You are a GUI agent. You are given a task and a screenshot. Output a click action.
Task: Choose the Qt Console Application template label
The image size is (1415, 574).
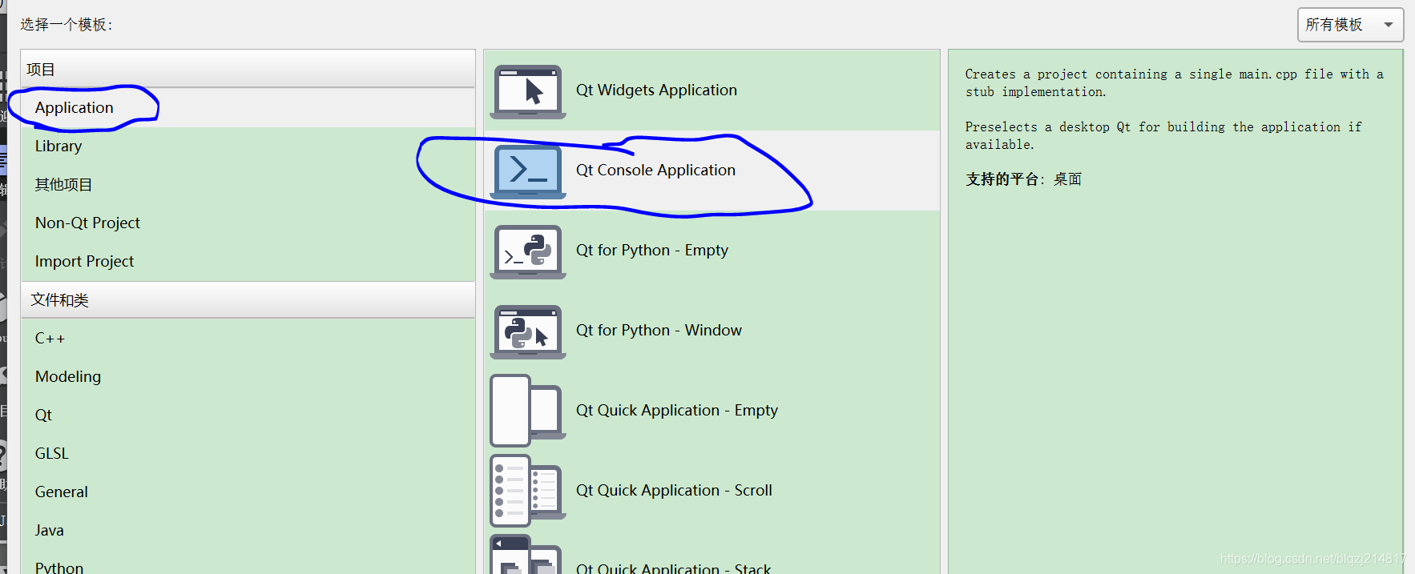pos(655,171)
